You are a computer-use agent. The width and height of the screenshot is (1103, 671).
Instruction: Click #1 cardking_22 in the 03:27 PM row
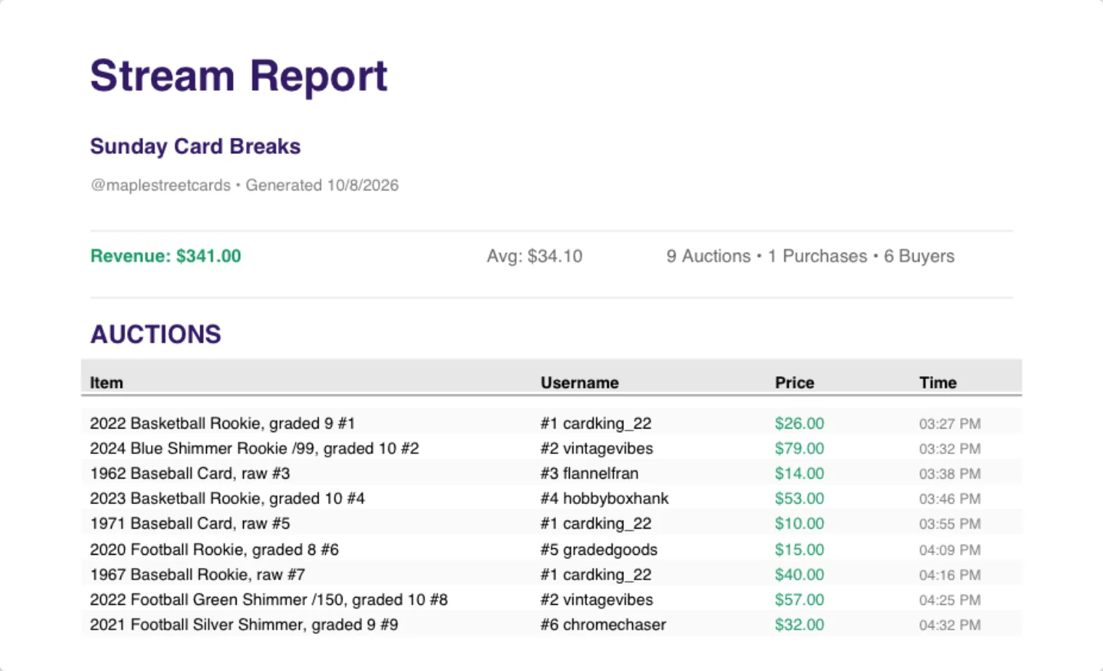click(596, 423)
